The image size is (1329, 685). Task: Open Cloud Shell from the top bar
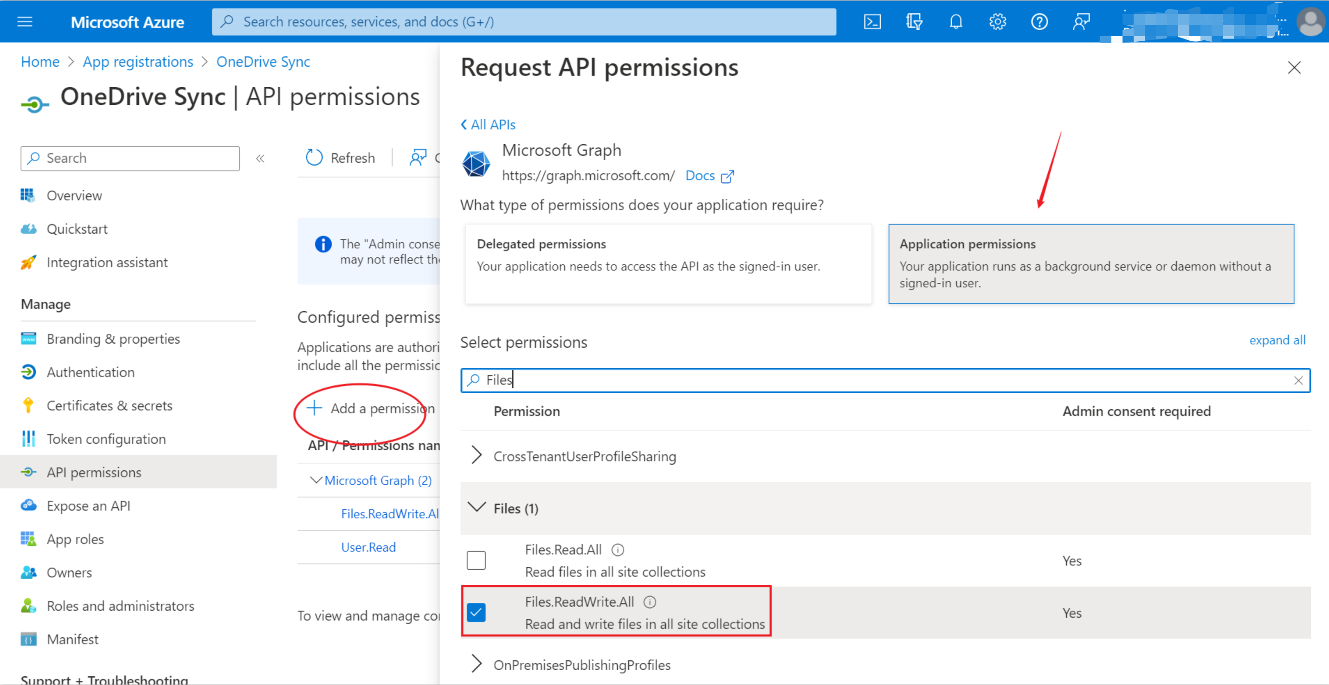pyautogui.click(x=872, y=22)
